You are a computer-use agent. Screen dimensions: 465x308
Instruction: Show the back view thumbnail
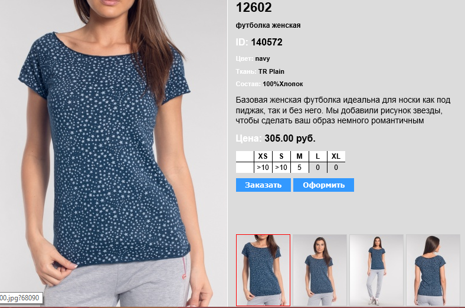point(433,270)
